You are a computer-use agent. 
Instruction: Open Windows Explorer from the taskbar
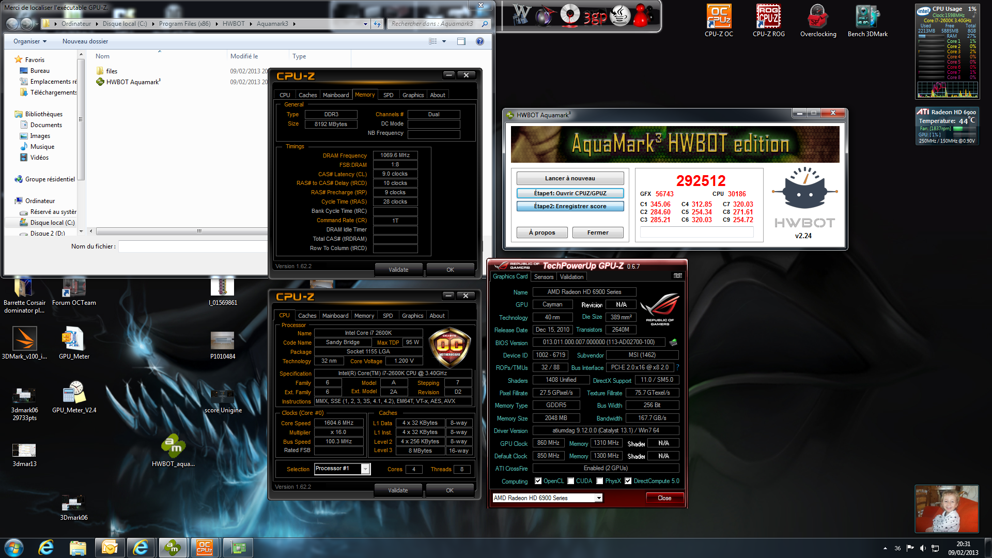[78, 548]
